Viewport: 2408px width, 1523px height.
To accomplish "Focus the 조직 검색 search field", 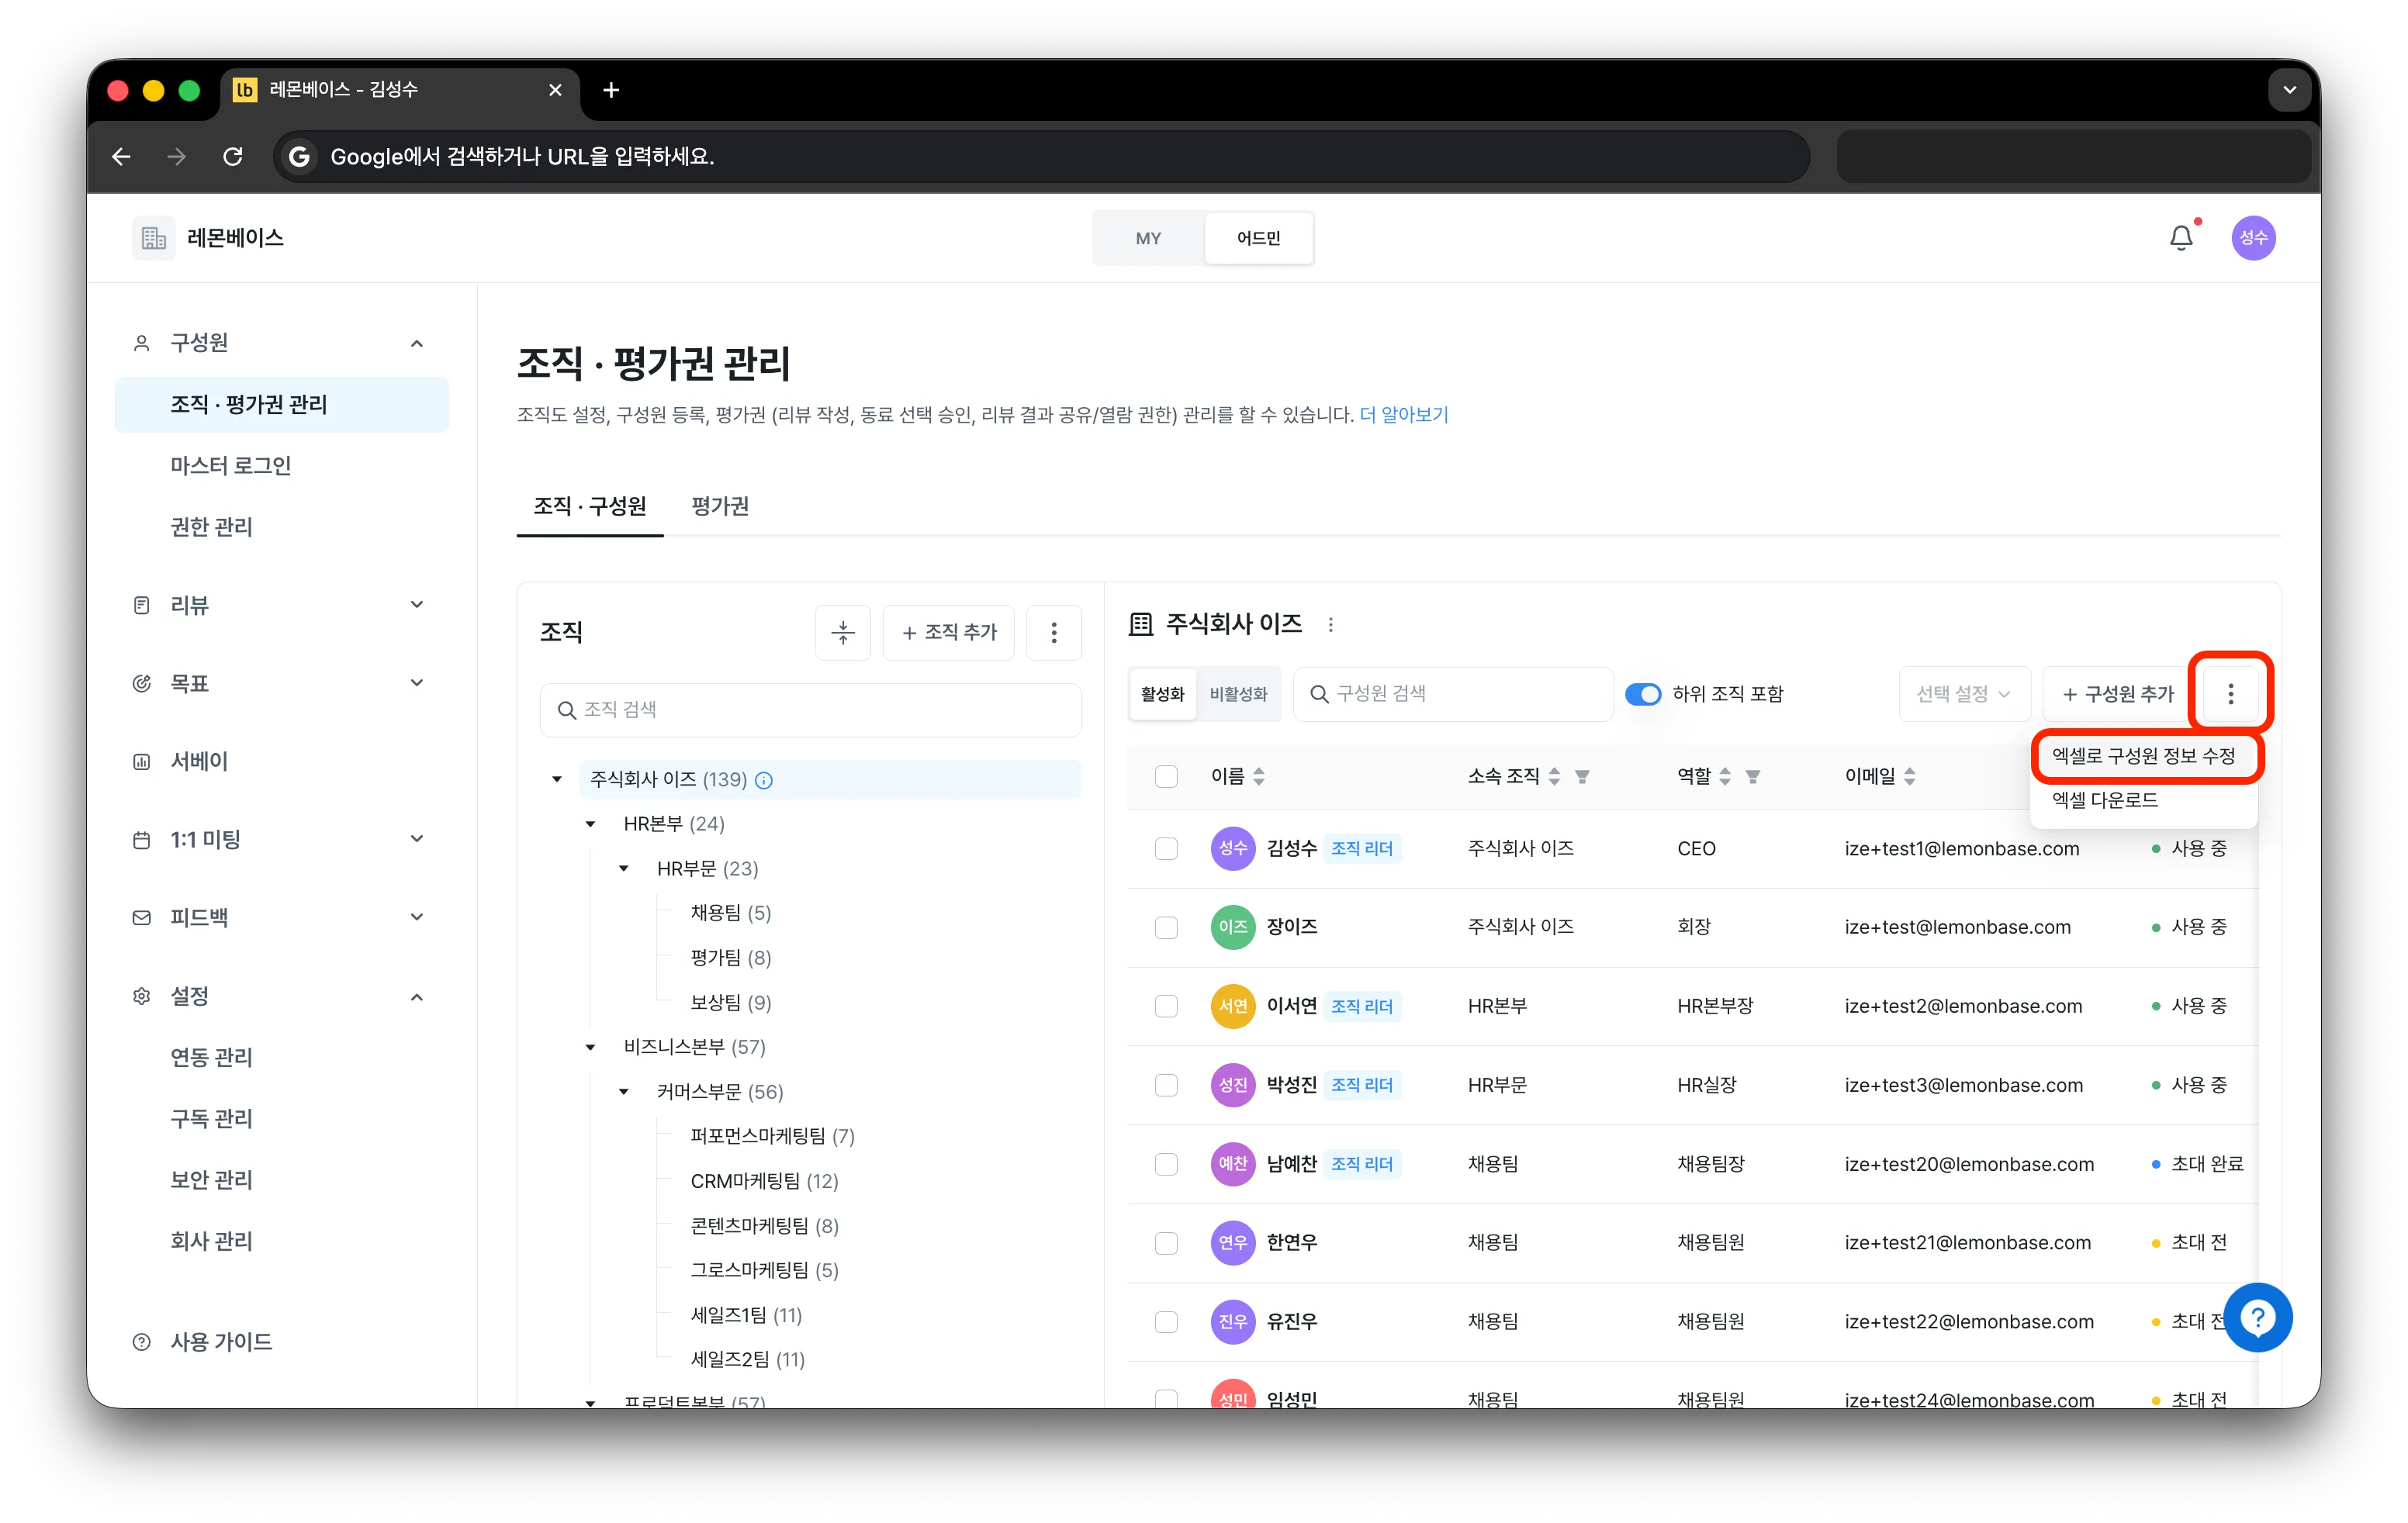I will tap(810, 710).
